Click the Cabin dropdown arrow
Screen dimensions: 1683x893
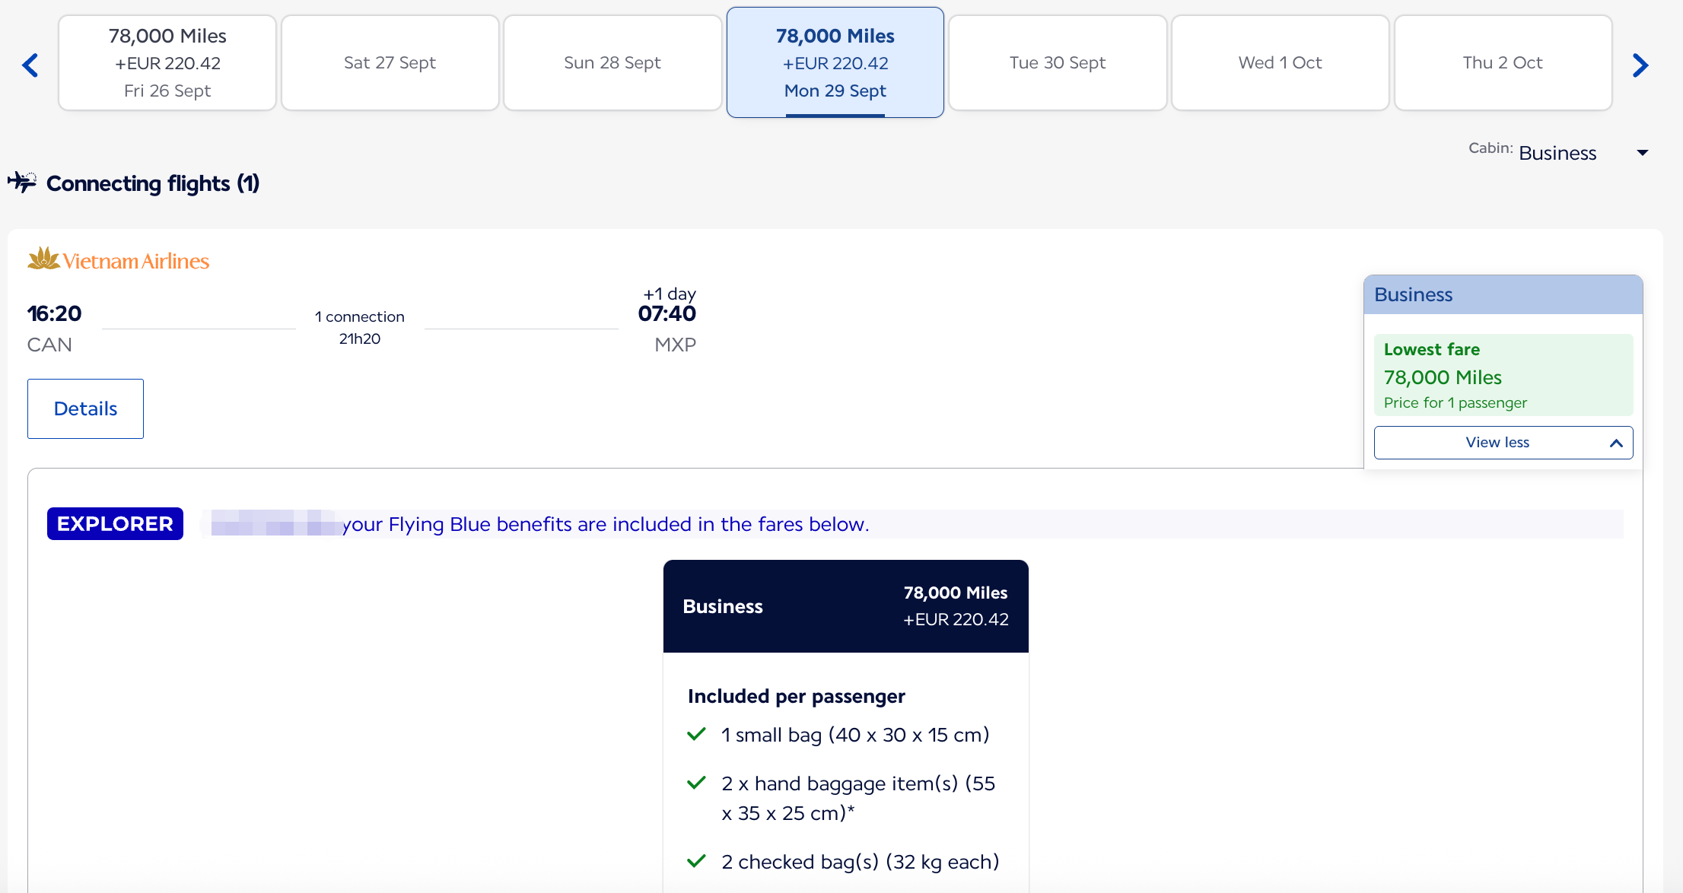click(1643, 153)
